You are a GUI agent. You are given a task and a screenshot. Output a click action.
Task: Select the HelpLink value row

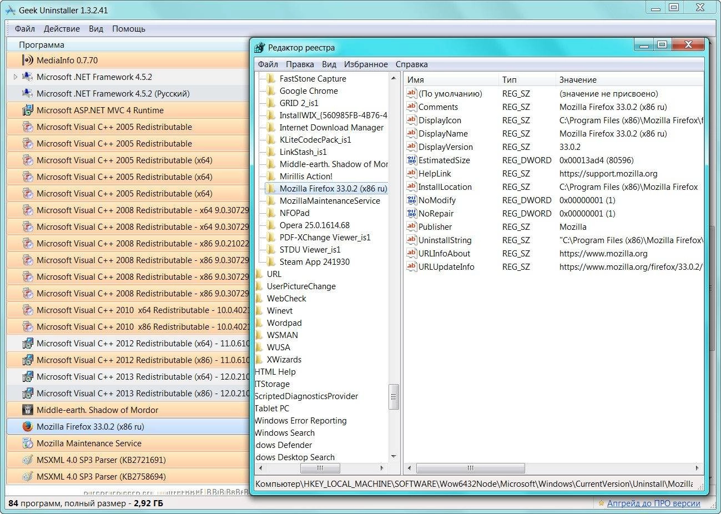tap(553, 173)
